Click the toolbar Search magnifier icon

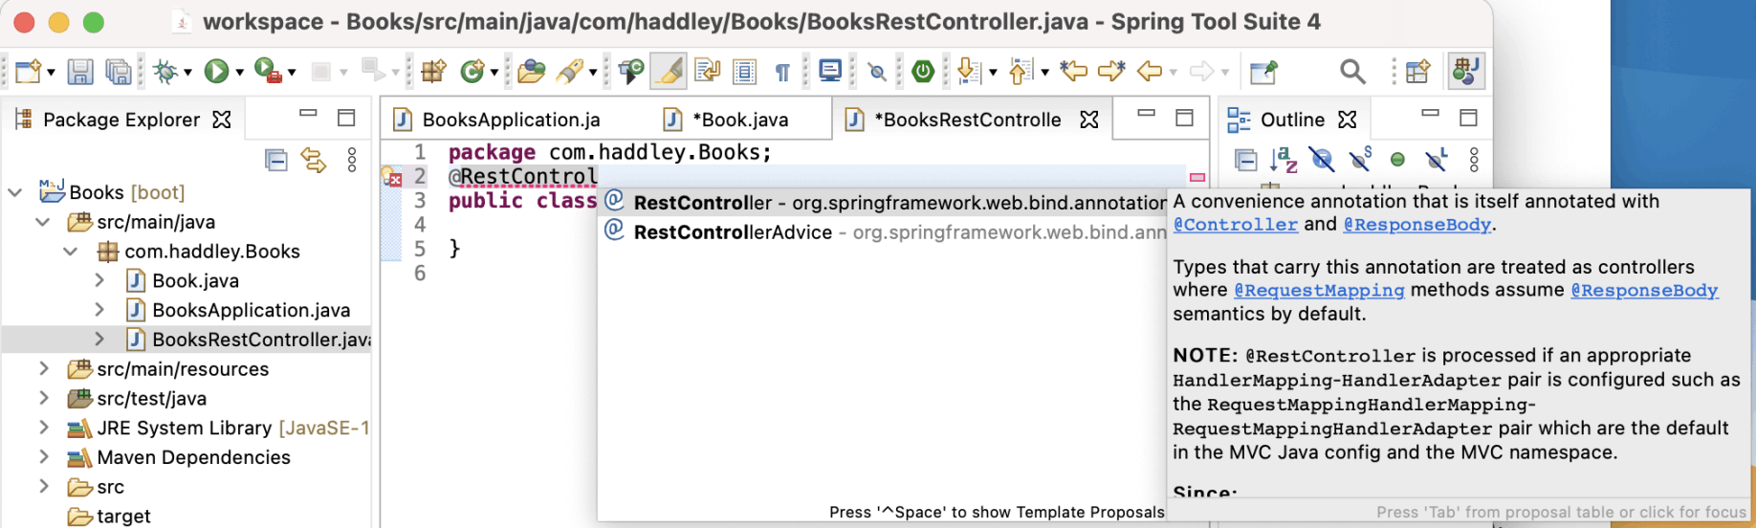[1352, 71]
